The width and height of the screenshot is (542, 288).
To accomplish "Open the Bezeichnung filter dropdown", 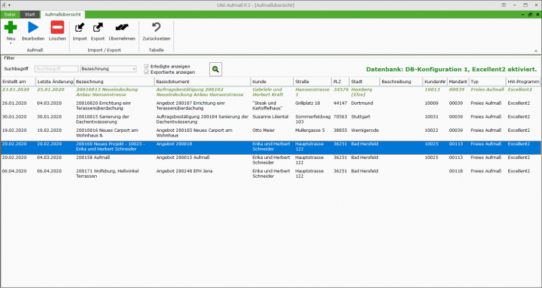I will pos(108,69).
